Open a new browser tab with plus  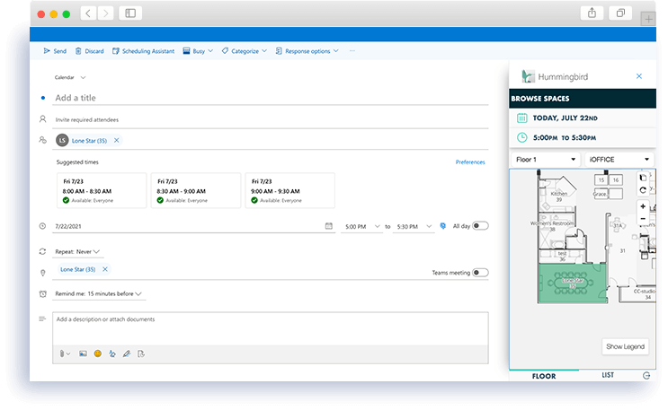pos(648,19)
